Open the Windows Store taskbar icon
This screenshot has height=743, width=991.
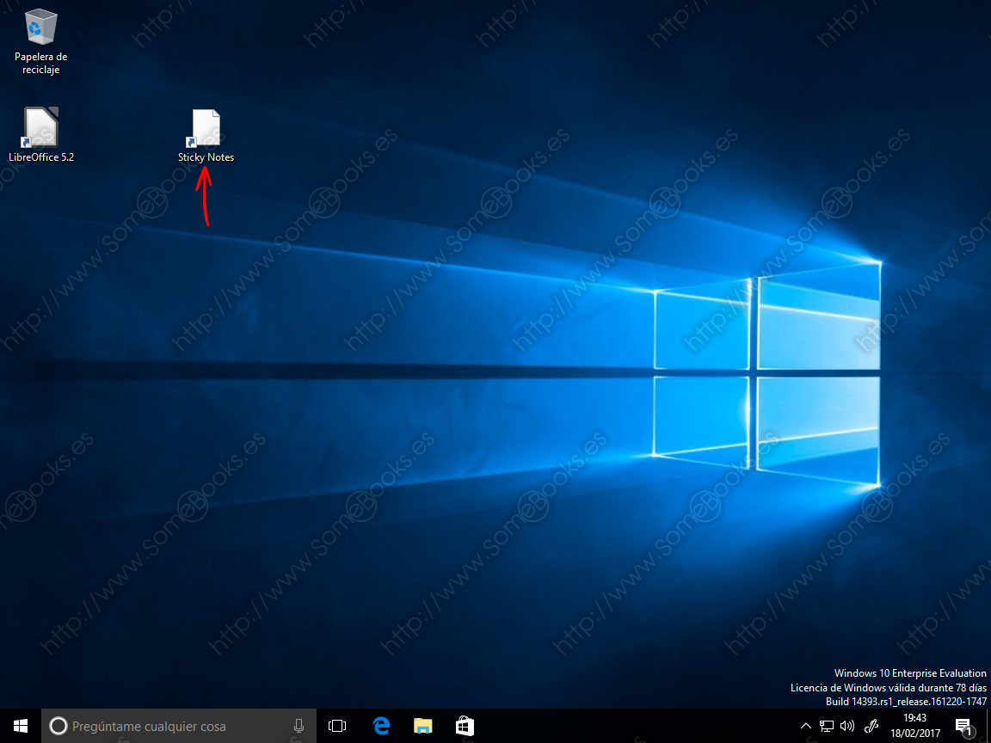coord(464,726)
